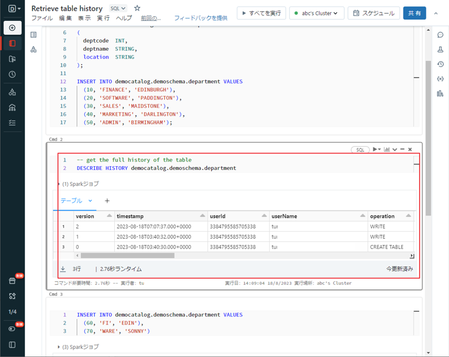Collapse the notebook header with chevron
This screenshot has height=357, width=449.
pyautogui.click(x=436, y=13)
